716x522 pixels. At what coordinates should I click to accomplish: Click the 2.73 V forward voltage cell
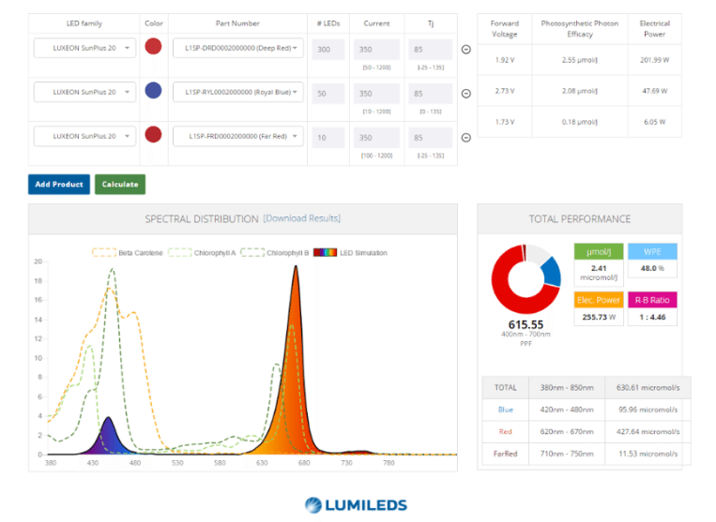pos(505,91)
